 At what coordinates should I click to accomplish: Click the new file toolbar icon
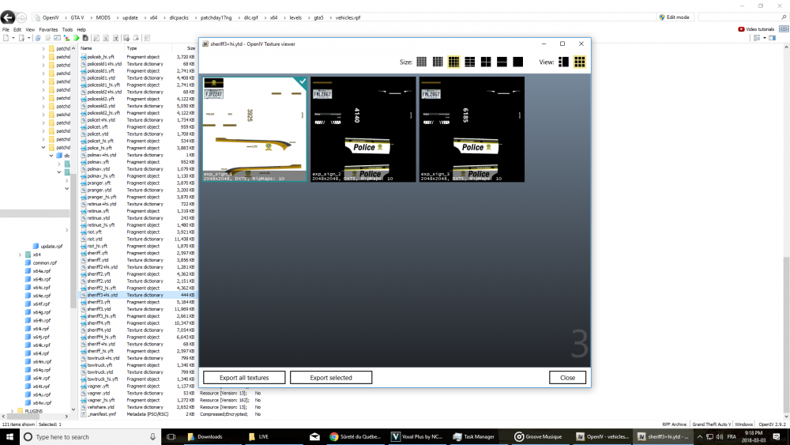(6, 38)
